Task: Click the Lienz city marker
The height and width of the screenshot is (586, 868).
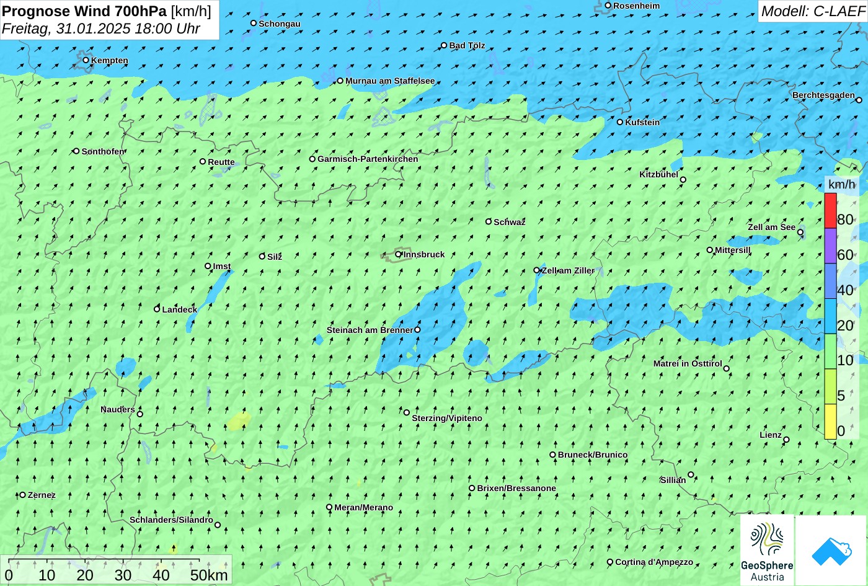Action: click(786, 440)
